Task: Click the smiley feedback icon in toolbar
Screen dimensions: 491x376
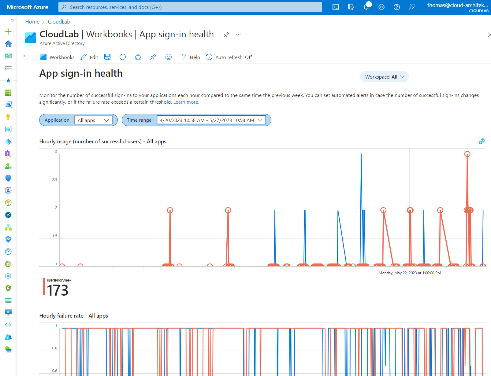Action: click(x=169, y=57)
